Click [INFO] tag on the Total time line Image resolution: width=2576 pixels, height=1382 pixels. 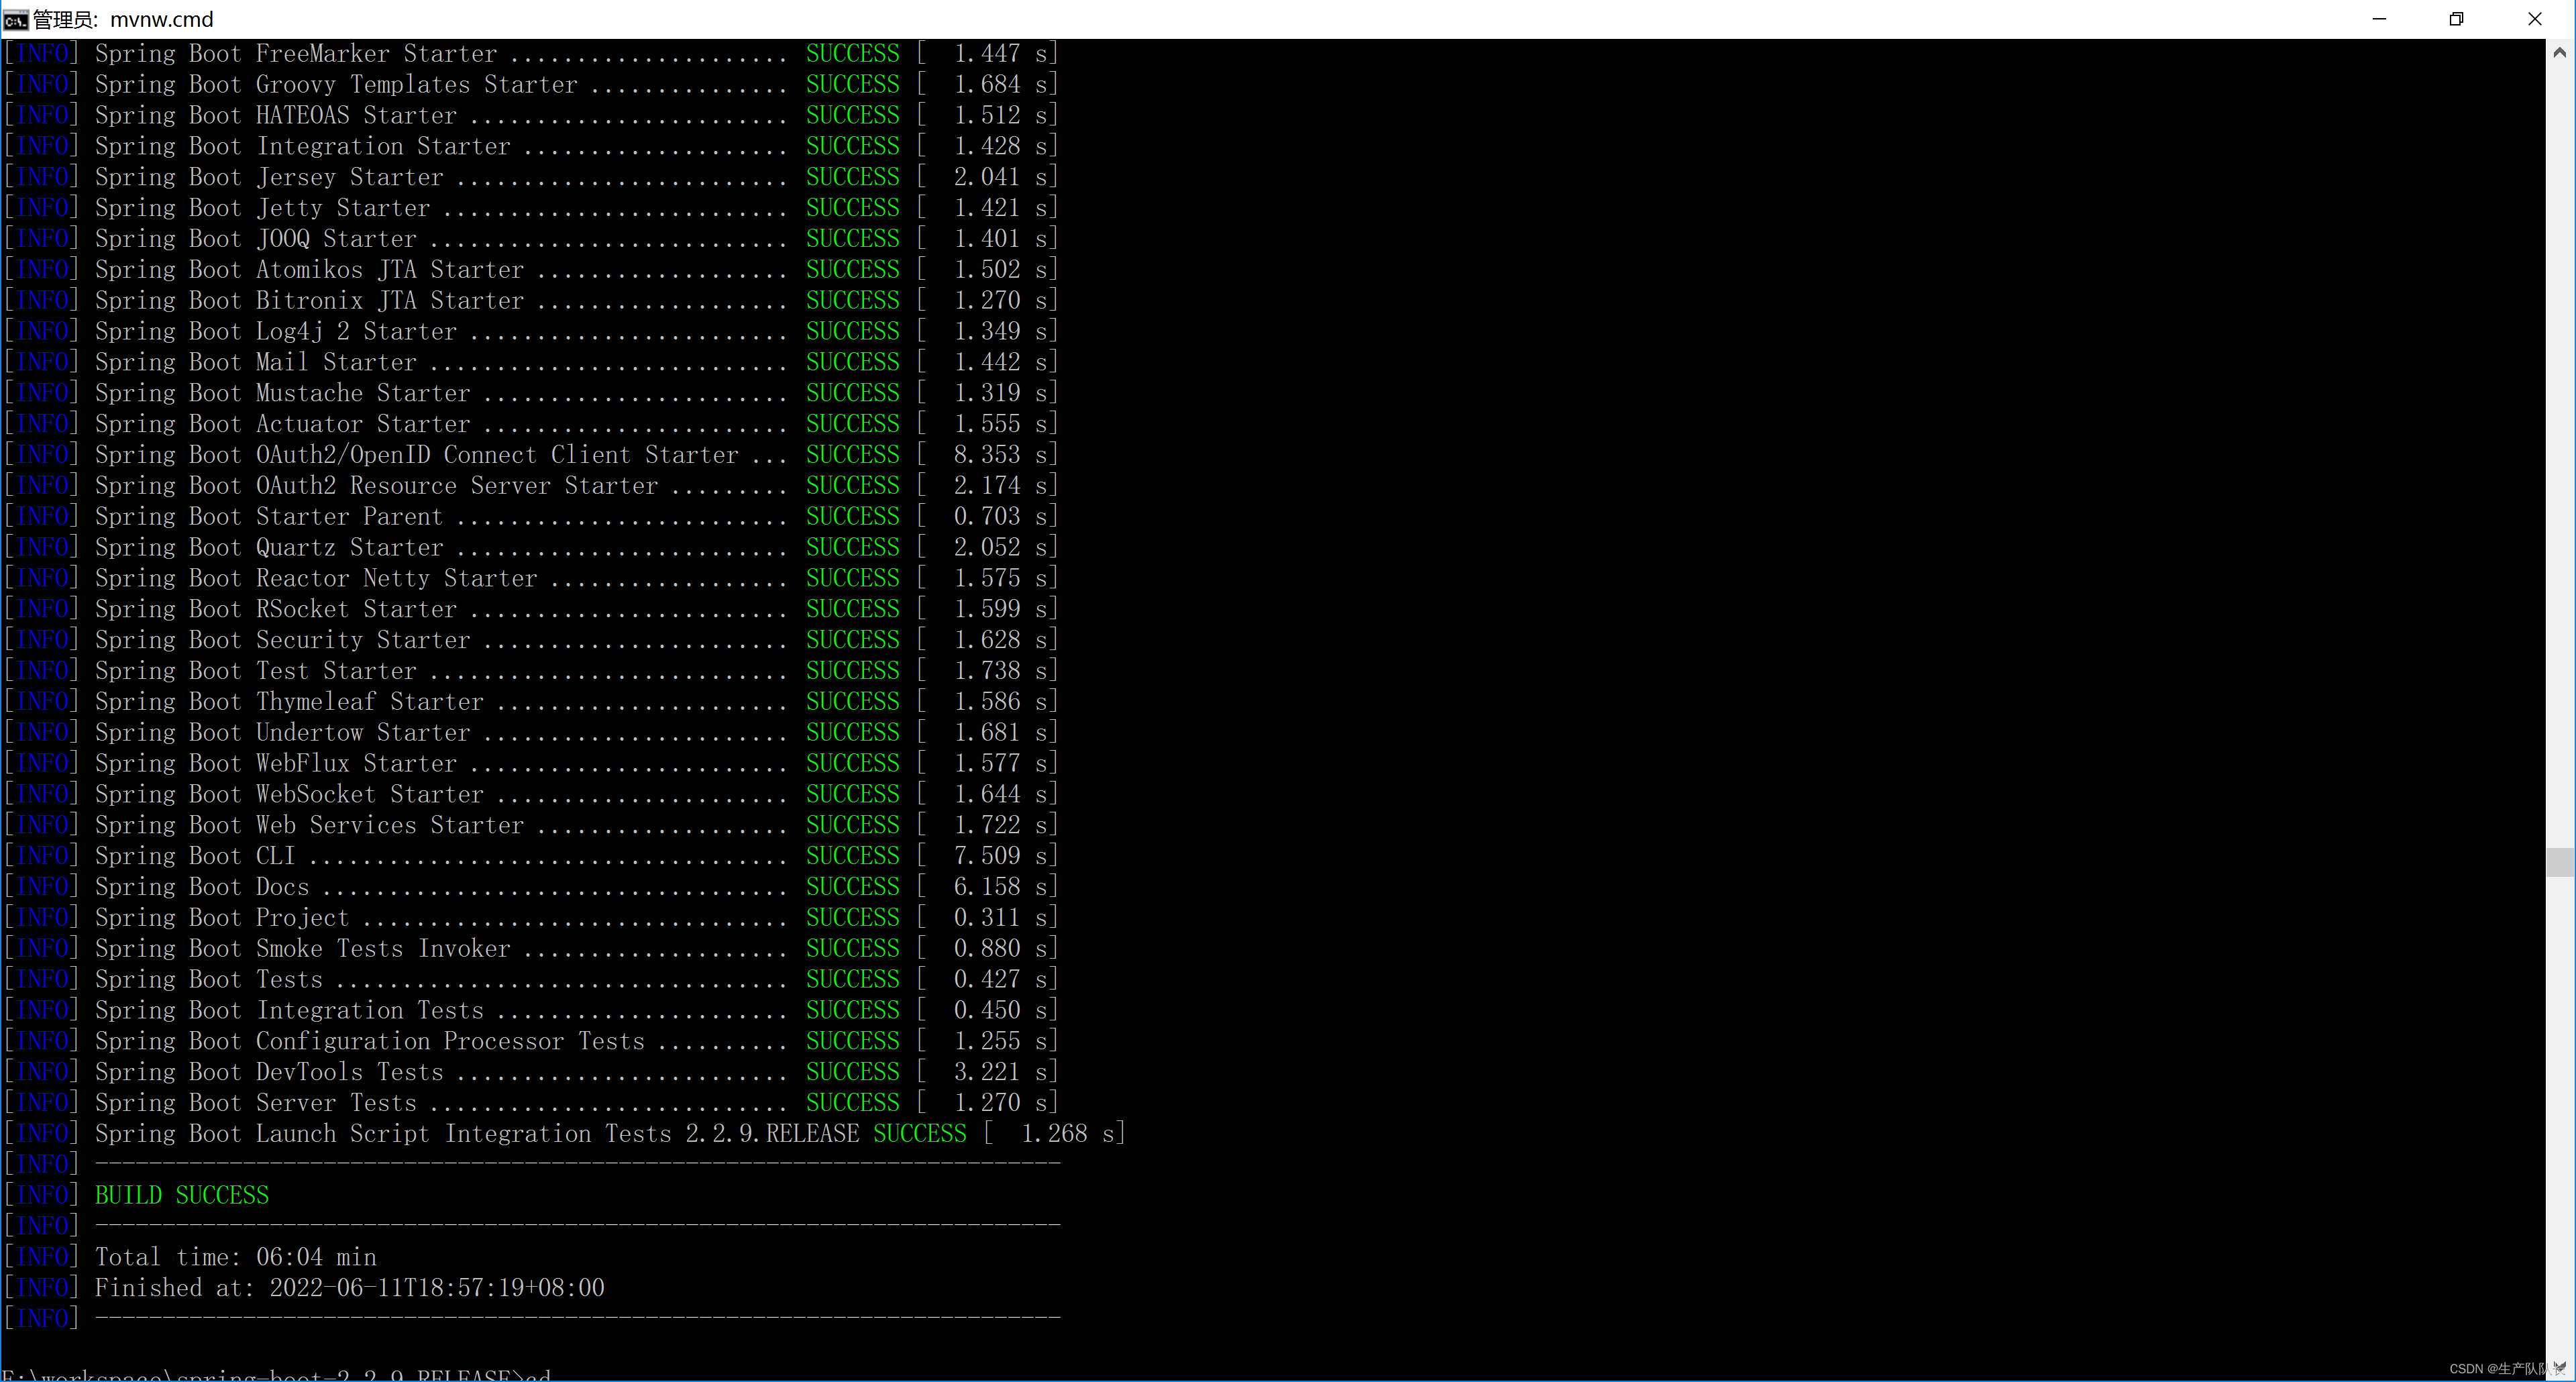coord(42,1257)
